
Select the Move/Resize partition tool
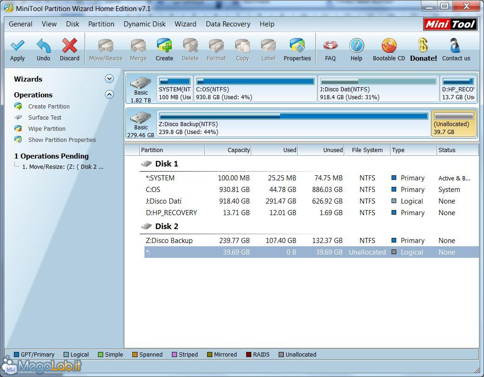pos(105,50)
